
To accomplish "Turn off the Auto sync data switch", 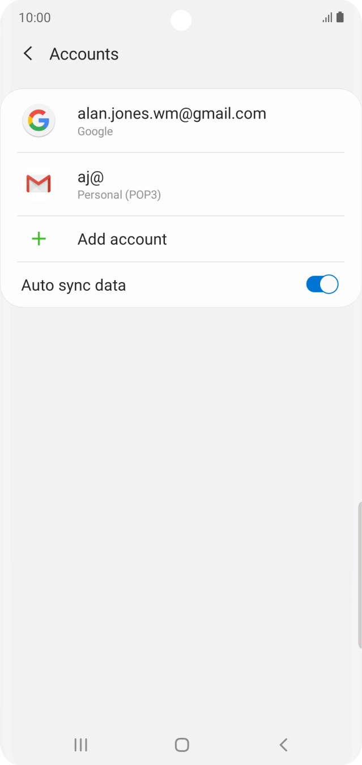I will pyautogui.click(x=322, y=284).
